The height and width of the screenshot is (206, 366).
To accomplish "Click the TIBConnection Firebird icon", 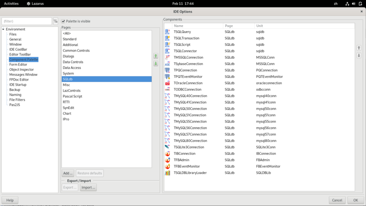I will tap(167, 153).
